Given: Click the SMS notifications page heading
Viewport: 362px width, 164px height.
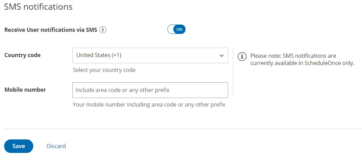Looking at the screenshot, I should tap(38, 7).
